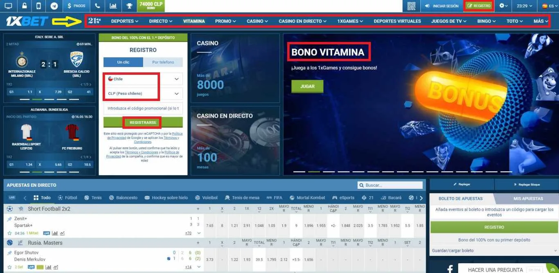Select the Fútbol sports filter
The height and width of the screenshot is (273, 559).
[68, 197]
